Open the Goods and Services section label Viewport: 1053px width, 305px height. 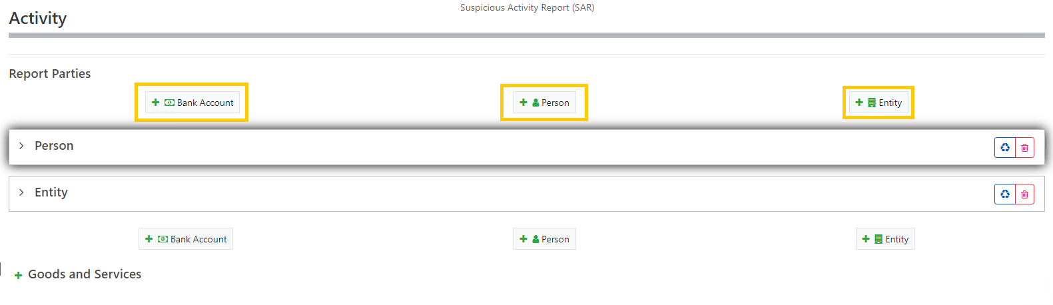tap(85, 274)
